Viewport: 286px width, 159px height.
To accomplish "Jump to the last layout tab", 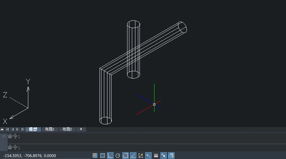I will 22,129.
